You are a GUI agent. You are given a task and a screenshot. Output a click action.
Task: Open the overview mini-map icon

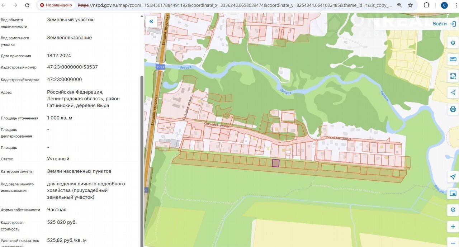[x=453, y=194]
